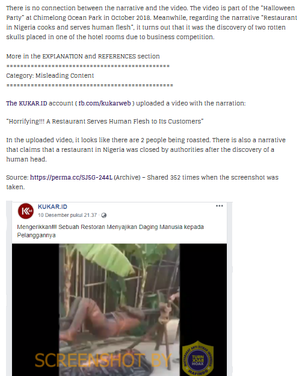The height and width of the screenshot is (376, 302).
Task: Click the Turn Back Hoax Mafindo badge
Action: tap(198, 358)
